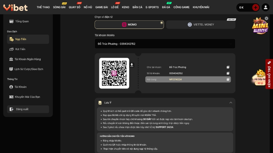Close the Mini Game popup

267,18
